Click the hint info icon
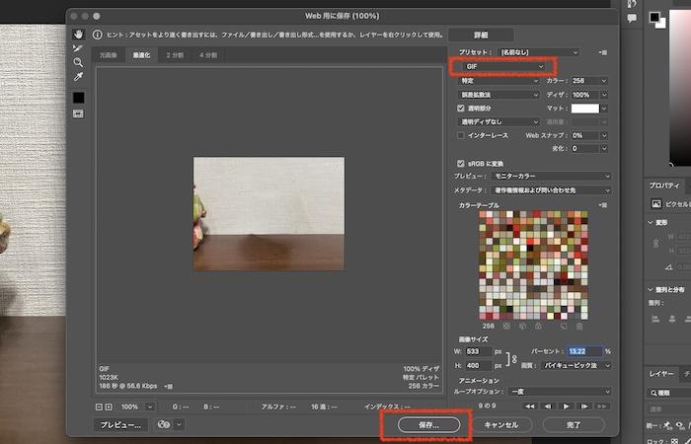 97,35
